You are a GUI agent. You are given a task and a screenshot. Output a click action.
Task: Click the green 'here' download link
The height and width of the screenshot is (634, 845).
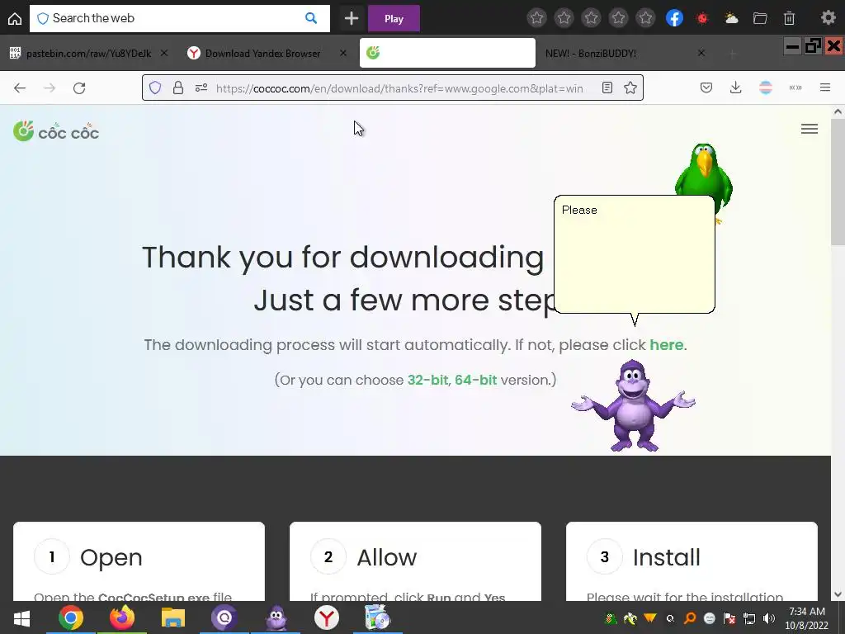click(x=666, y=344)
